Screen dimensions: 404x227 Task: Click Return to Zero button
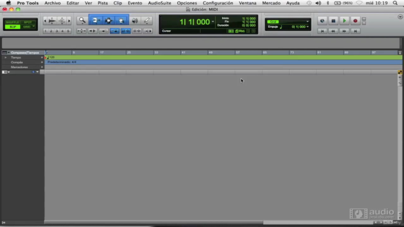(323, 31)
